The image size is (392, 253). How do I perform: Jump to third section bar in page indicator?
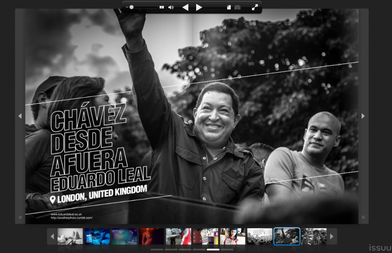[185, 249]
